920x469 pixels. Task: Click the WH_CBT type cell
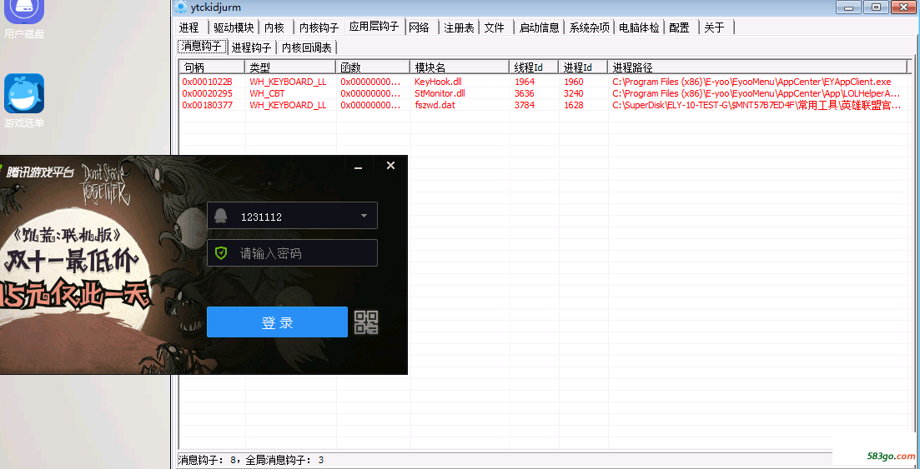267,93
